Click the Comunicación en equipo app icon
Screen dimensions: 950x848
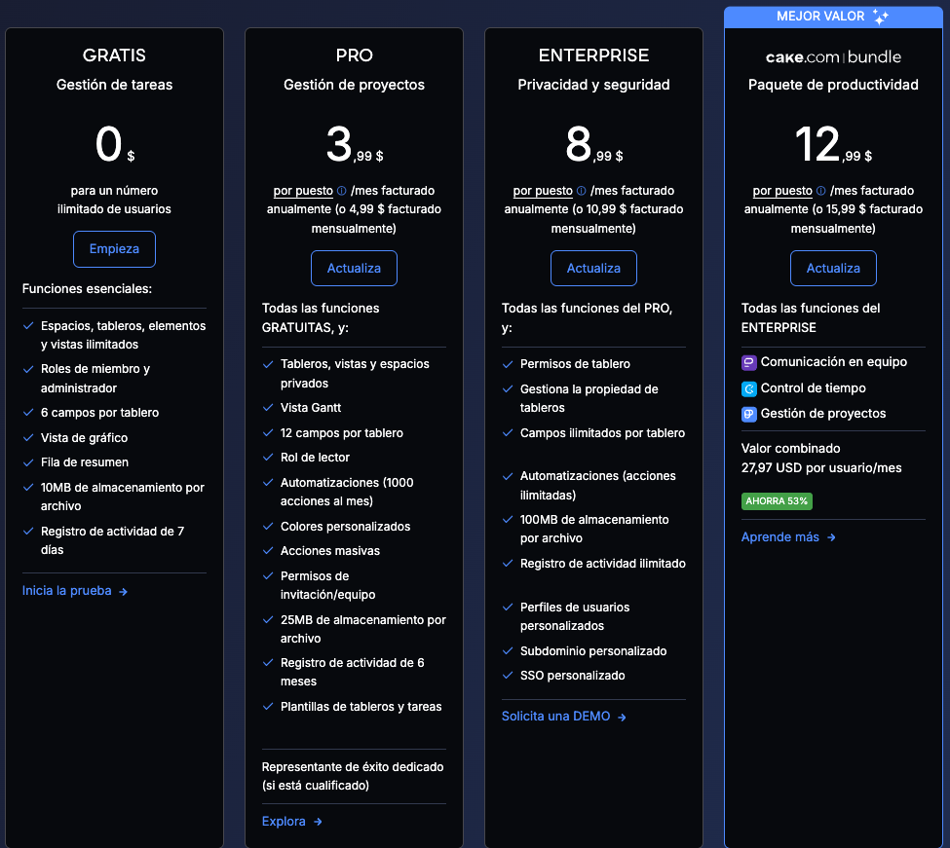point(749,362)
